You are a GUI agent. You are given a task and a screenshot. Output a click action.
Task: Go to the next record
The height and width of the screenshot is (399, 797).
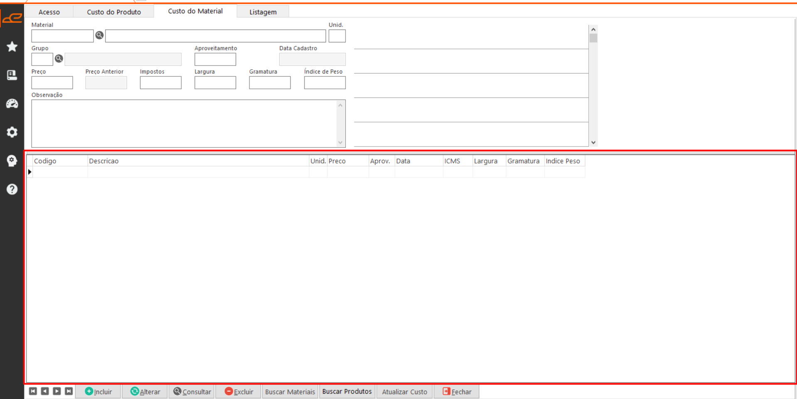pos(57,391)
